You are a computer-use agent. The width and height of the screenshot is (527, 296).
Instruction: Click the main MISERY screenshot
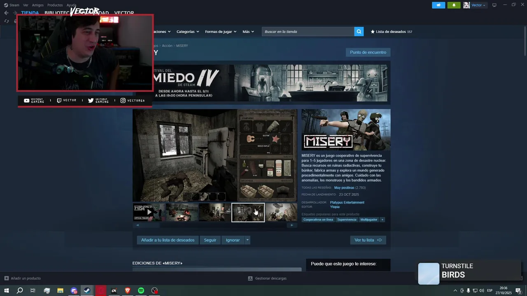215,155
